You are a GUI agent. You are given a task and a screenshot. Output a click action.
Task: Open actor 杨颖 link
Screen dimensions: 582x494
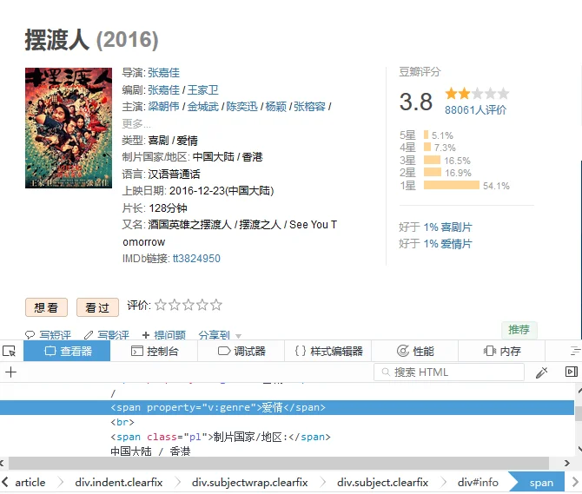[x=275, y=107]
